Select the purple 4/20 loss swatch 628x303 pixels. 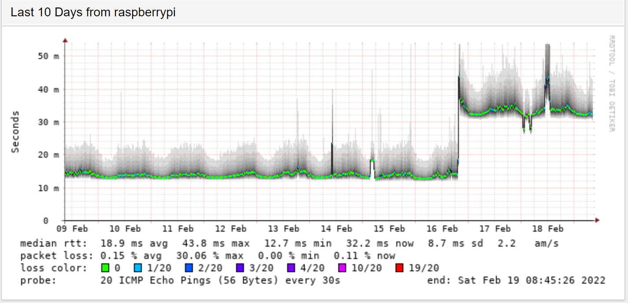tap(292, 268)
